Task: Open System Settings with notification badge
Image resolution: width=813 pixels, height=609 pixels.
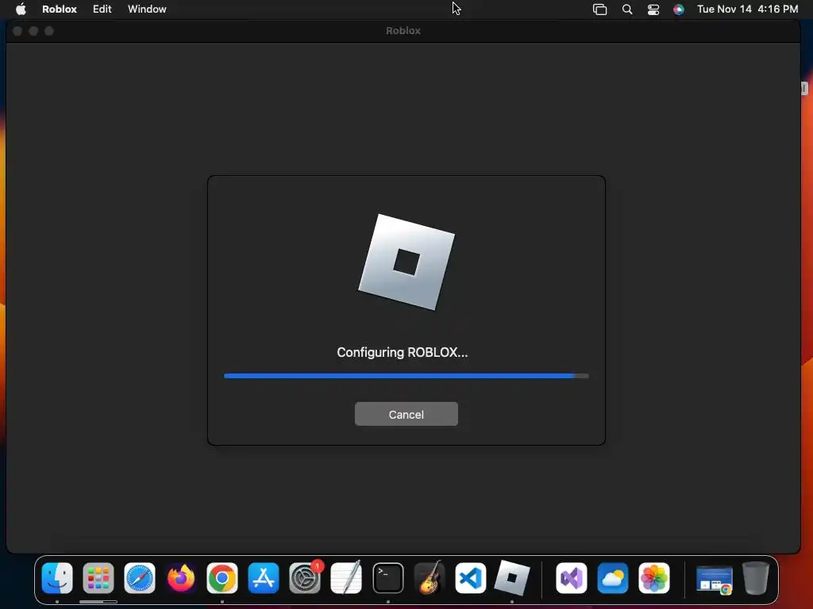Action: coord(305,578)
